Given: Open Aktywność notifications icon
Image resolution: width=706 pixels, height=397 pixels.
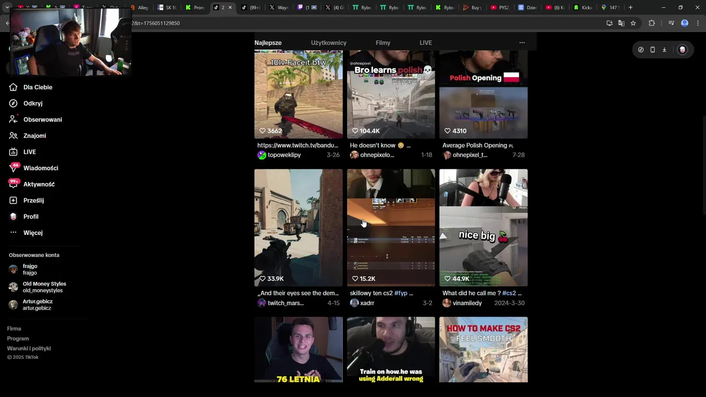Looking at the screenshot, I should tap(13, 184).
